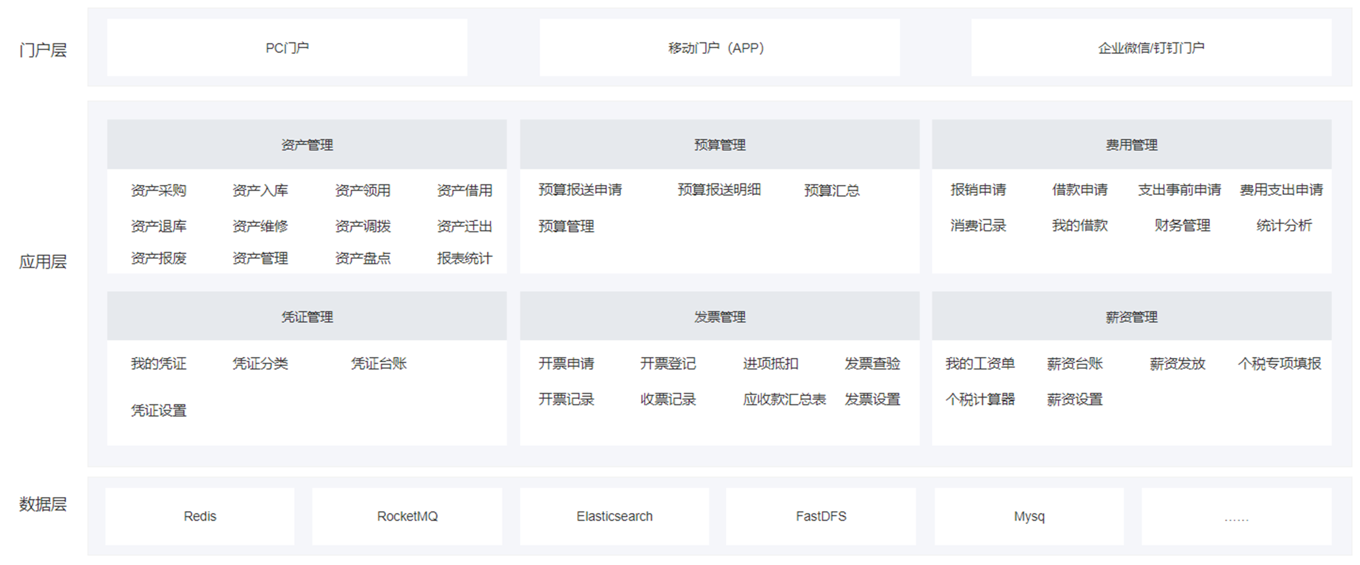The height and width of the screenshot is (565, 1360).
Task: Click the 费用管理 module header
Action: (1131, 144)
